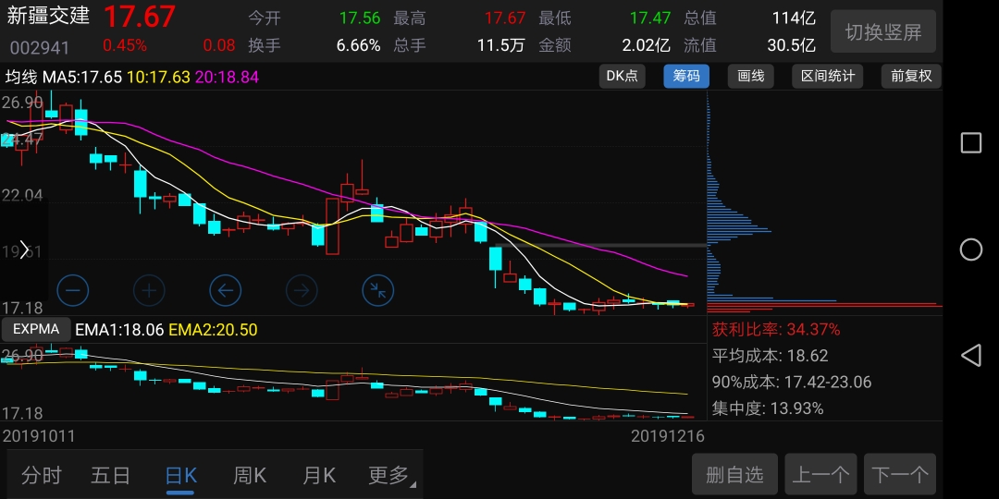Tap the collapse arrows circle icon
This screenshot has height=499, width=999.
tap(378, 291)
